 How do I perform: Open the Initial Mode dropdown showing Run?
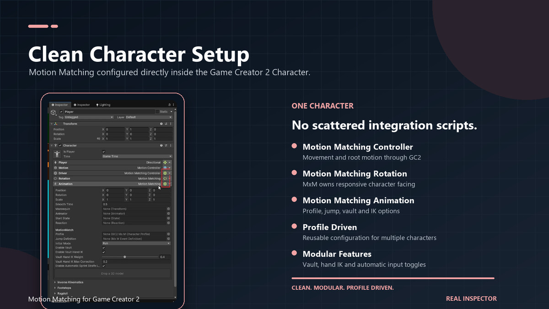pyautogui.click(x=136, y=244)
